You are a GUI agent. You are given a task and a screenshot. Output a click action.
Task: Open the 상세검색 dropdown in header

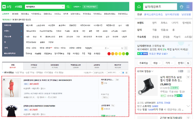coord(77,7)
